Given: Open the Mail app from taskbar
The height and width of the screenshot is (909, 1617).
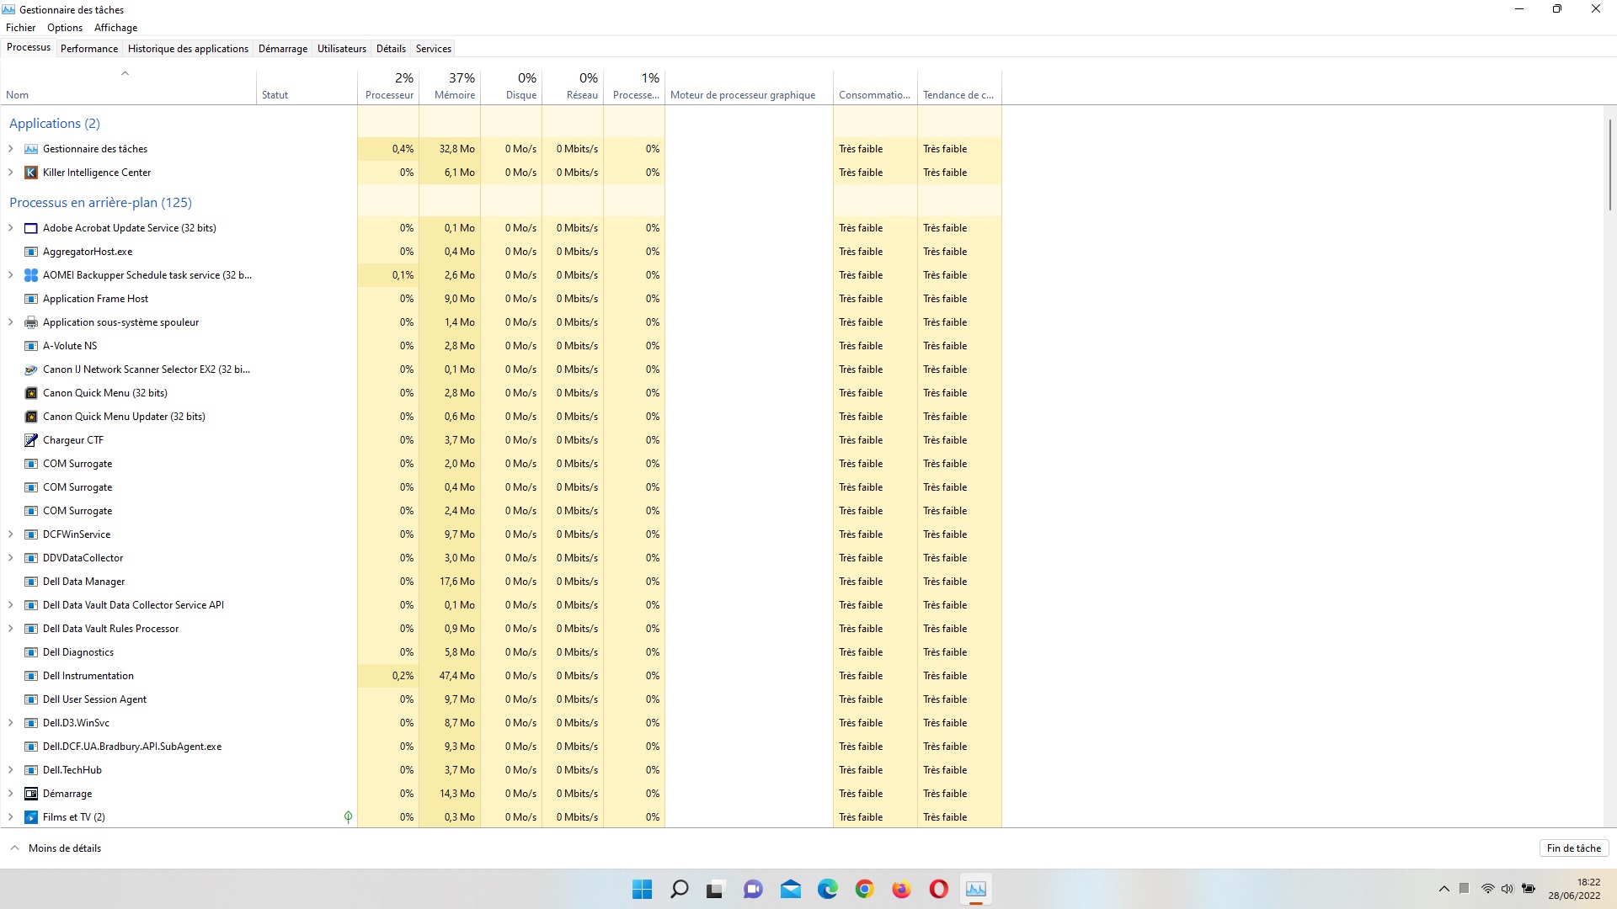Looking at the screenshot, I should click(x=790, y=890).
